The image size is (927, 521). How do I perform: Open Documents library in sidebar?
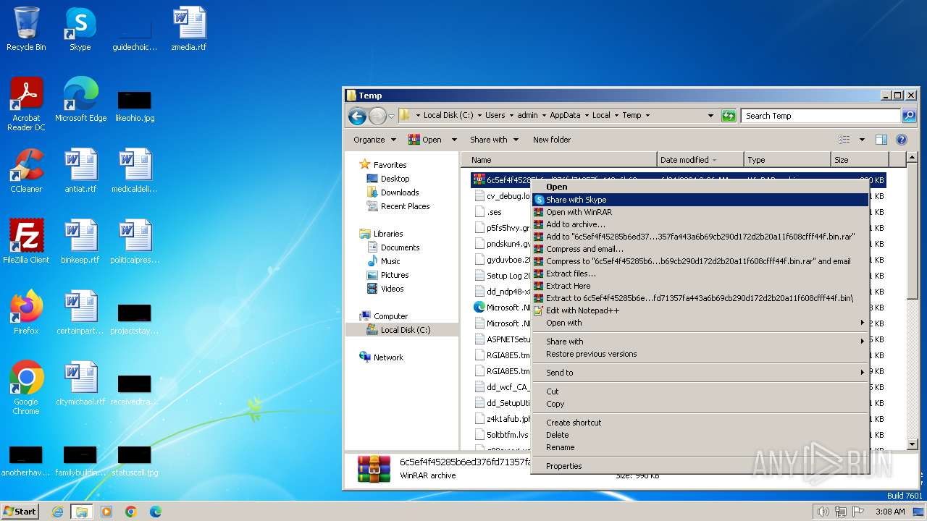point(400,247)
